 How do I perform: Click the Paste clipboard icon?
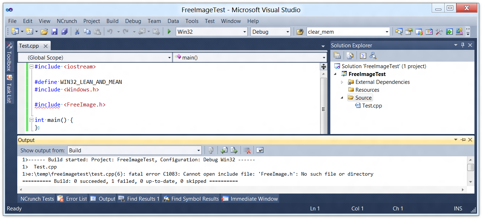pyautogui.click(x=97, y=32)
